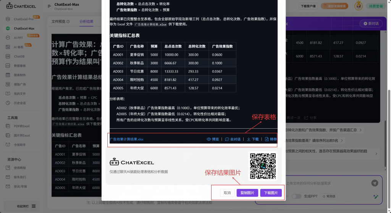Expand the 并按广告渠道汇总 suggestion chevron
The image size is (391, 213).
pos(360,130)
